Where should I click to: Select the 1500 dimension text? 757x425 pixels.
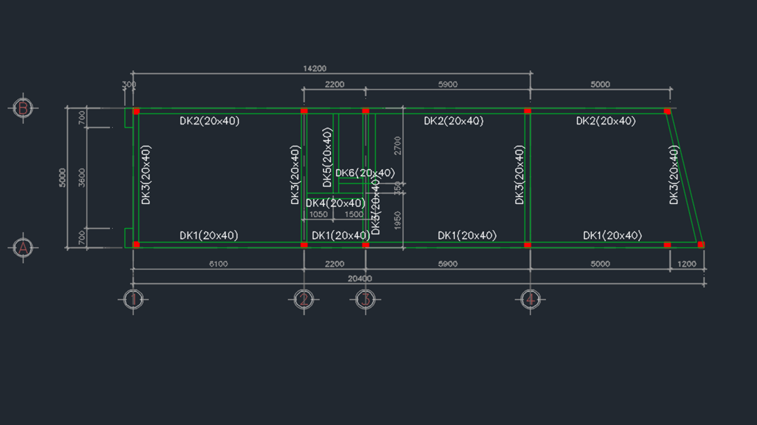pos(354,214)
